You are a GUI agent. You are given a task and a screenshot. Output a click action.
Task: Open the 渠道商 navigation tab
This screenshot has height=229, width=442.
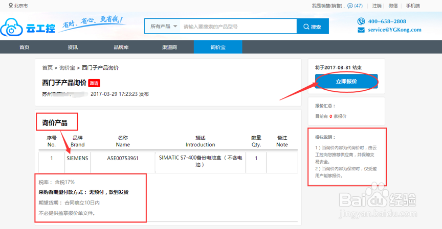(169, 47)
